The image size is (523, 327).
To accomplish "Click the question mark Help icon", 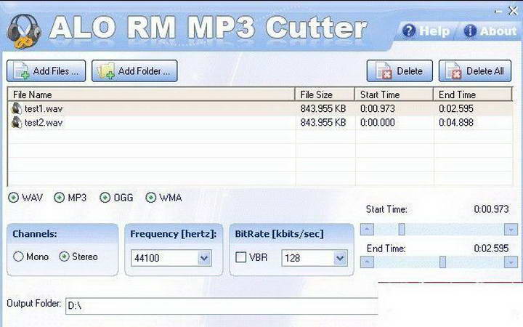I will coord(409,31).
